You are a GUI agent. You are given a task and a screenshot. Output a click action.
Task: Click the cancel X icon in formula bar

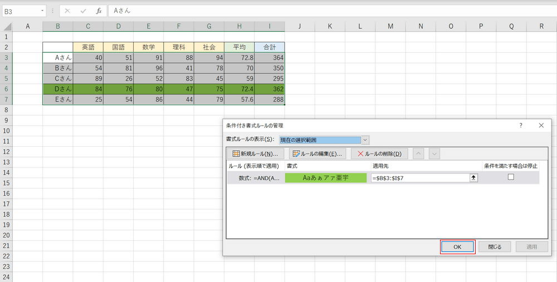pos(67,11)
